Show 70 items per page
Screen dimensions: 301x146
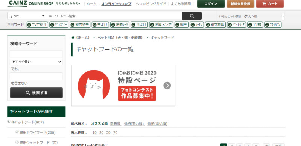(115, 132)
